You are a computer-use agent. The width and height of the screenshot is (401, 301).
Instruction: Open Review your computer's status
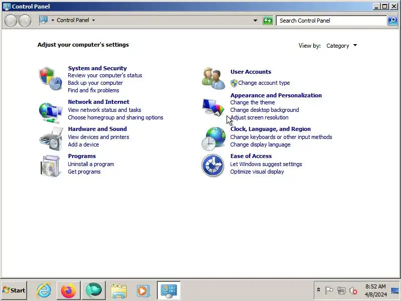click(105, 76)
